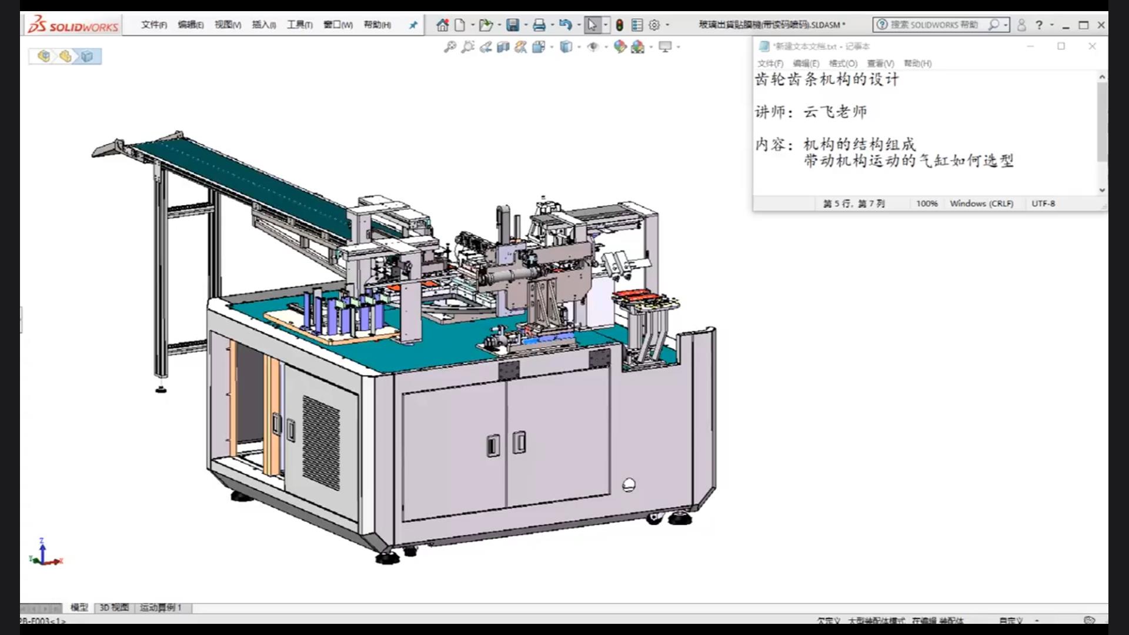This screenshot has width=1129, height=635.
Task: Expand Save dropdown arrow
Action: pos(526,25)
